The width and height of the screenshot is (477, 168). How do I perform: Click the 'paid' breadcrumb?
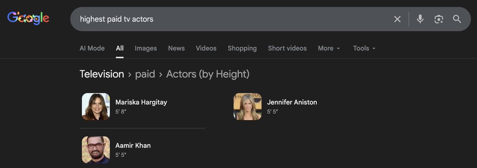click(x=145, y=74)
